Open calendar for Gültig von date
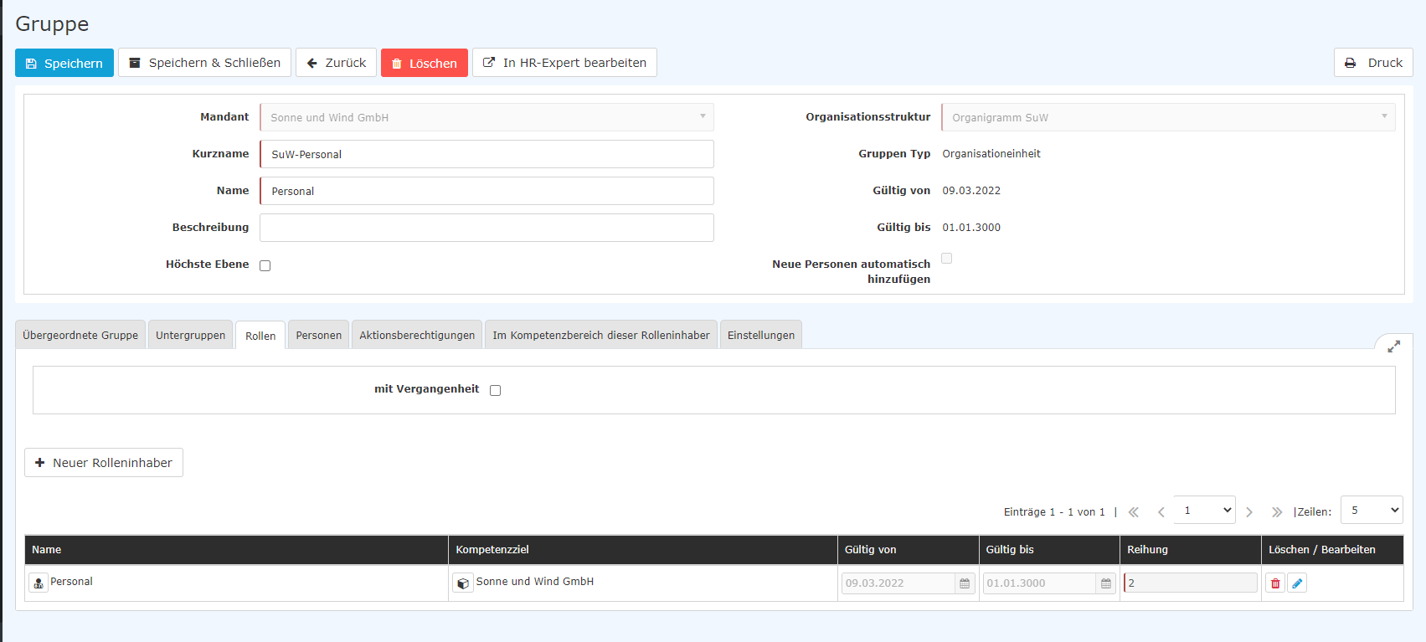The height and width of the screenshot is (642, 1426). click(965, 583)
